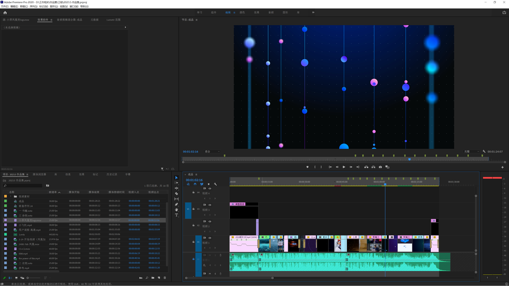The width and height of the screenshot is (509, 286).
Task: Toggle the V2 track eye visibility
Action: click(210, 222)
